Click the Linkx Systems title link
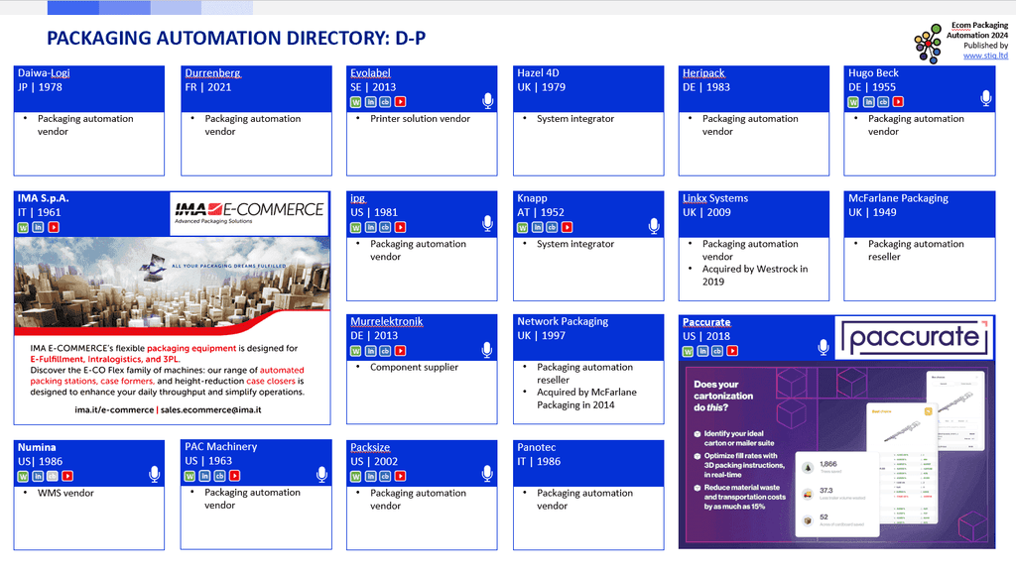This screenshot has height=572, width=1016. [x=714, y=198]
